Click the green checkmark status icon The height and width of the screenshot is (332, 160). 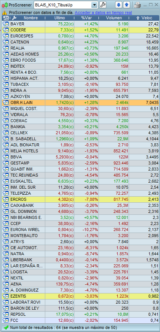point(6,327)
